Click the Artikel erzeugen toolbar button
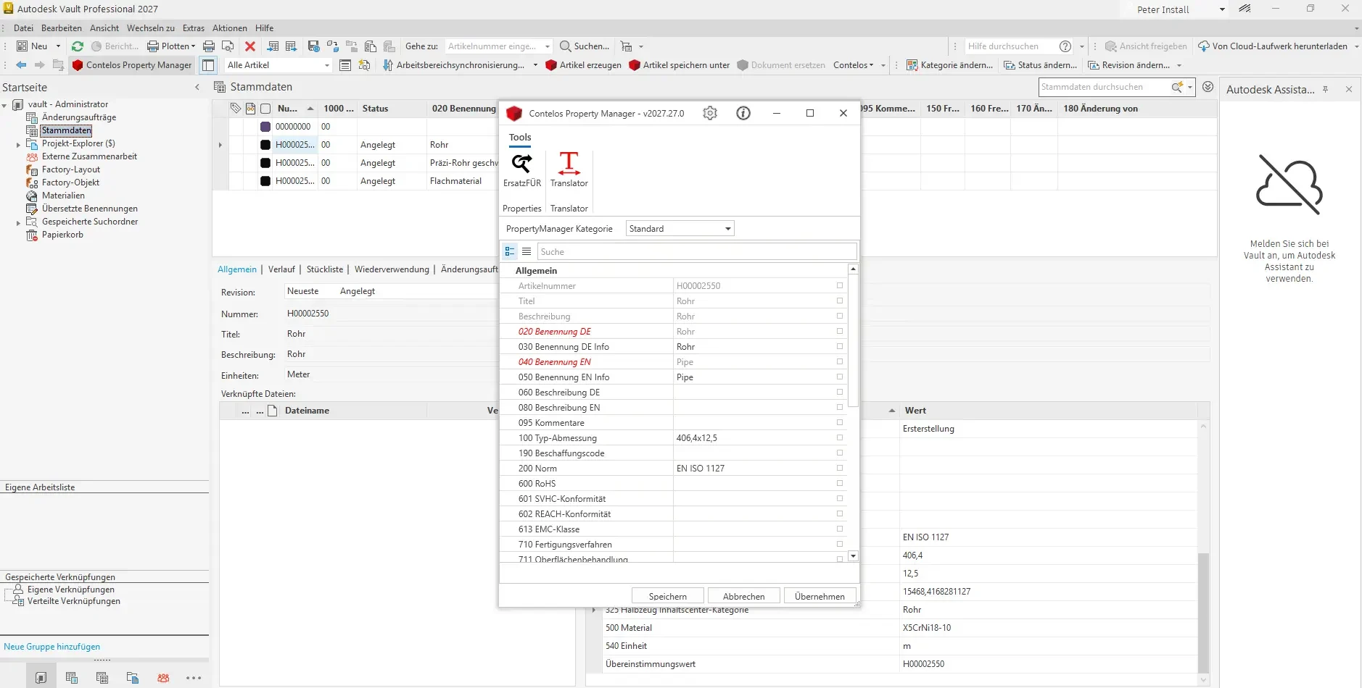Viewport: 1362px width, 688px height. [x=583, y=65]
